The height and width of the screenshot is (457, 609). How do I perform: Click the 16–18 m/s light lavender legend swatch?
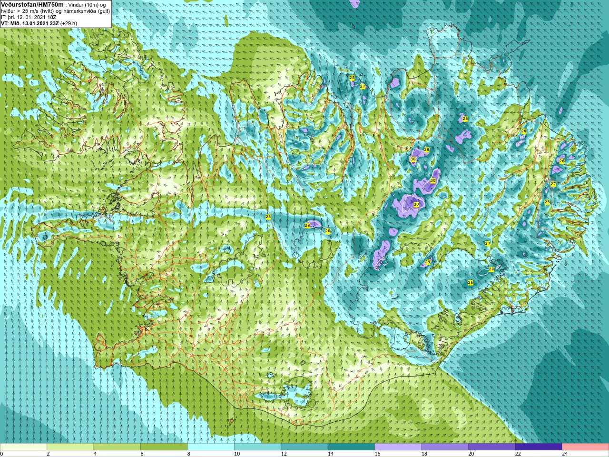tap(398, 447)
